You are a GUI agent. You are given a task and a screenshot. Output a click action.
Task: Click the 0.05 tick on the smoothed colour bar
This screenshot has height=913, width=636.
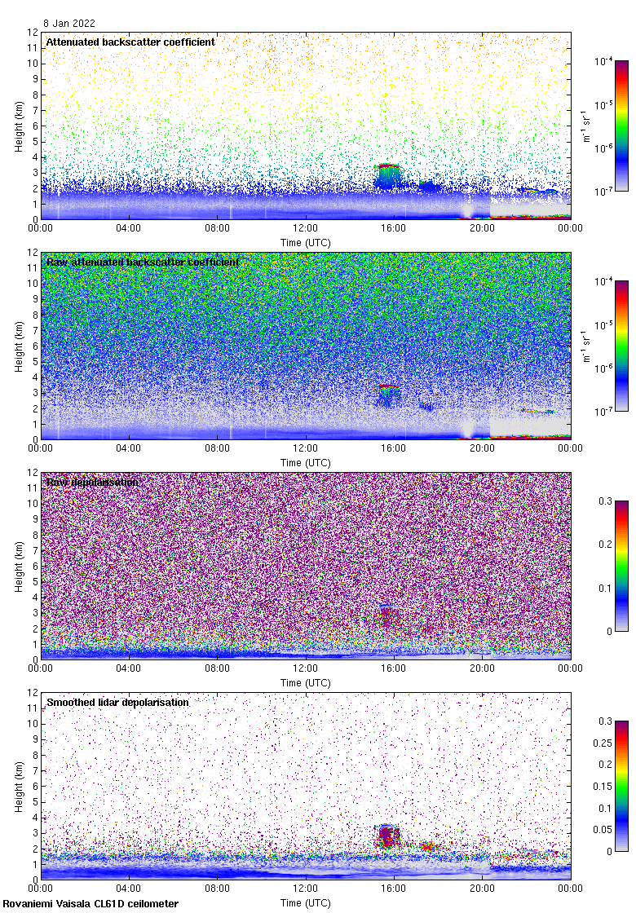[x=603, y=830]
